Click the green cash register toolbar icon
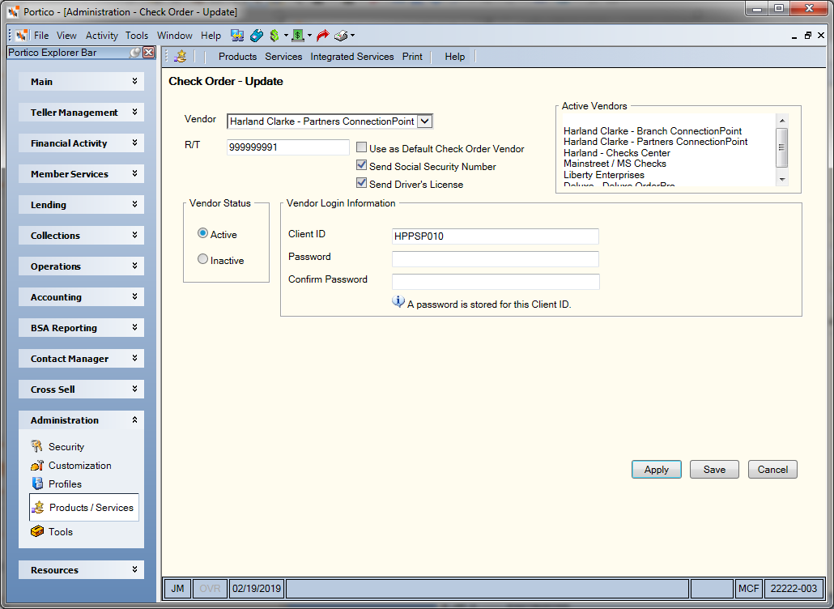This screenshot has width=834, height=609. (x=298, y=36)
